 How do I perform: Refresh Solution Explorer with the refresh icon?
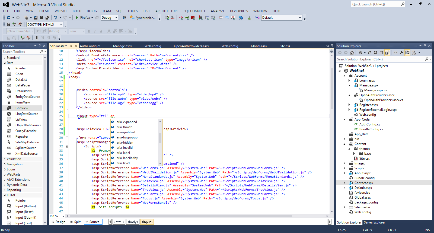point(375,53)
